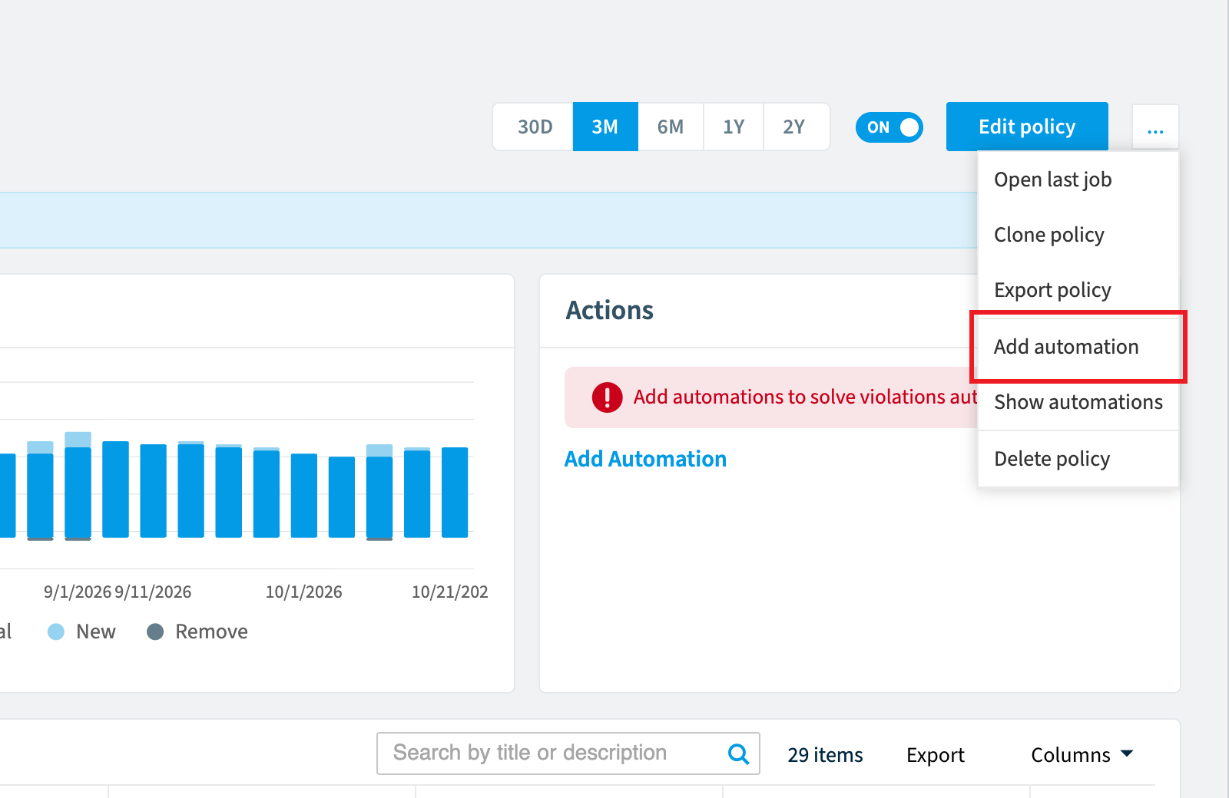This screenshot has height=798, width=1229.
Task: Choose Export policy from menu
Action: 1078,290
